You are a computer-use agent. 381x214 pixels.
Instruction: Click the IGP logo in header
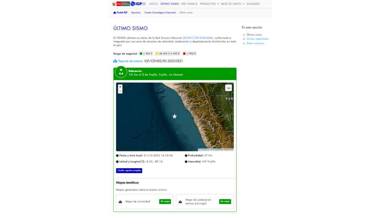click(138, 4)
